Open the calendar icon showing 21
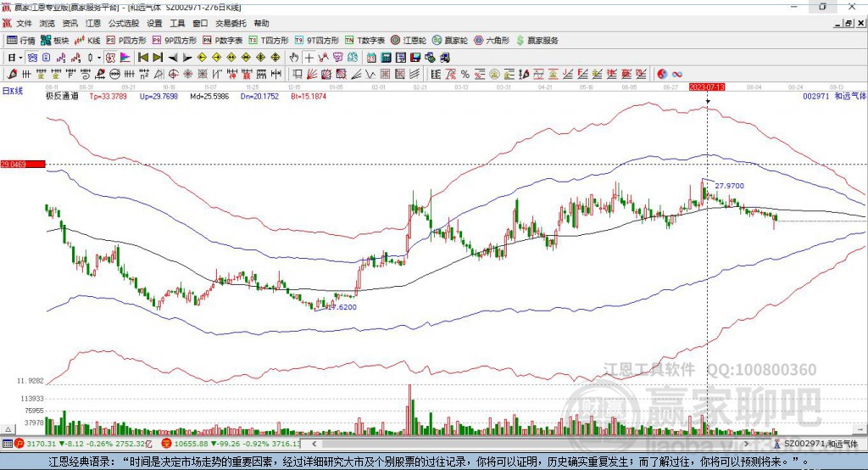Viewport: 868px width, 470px height. click(371, 58)
